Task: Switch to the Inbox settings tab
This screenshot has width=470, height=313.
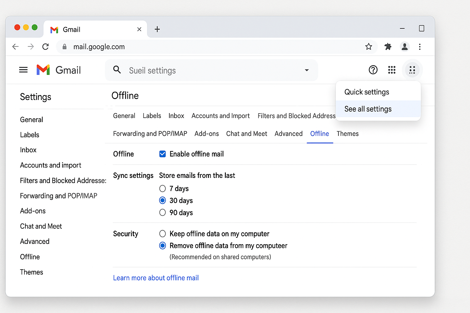Action: click(x=176, y=116)
